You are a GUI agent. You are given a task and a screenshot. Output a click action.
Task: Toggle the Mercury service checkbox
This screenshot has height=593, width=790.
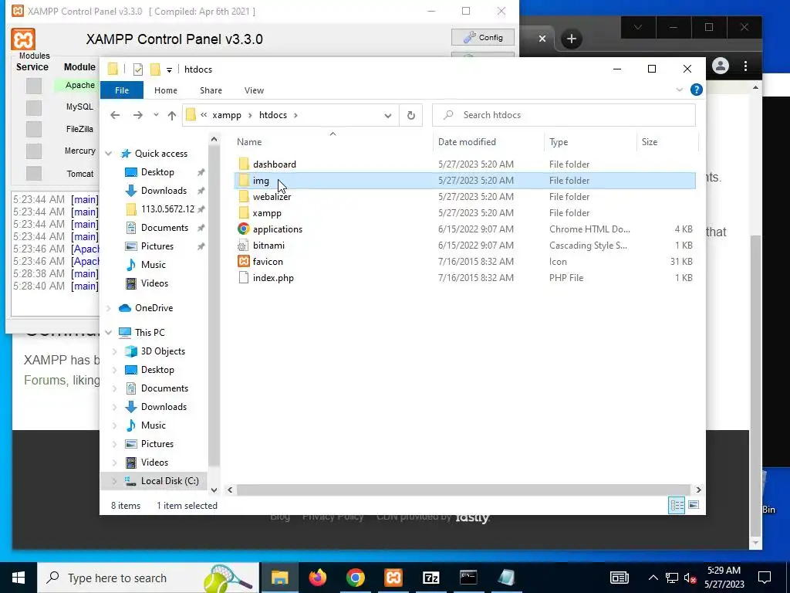click(34, 151)
